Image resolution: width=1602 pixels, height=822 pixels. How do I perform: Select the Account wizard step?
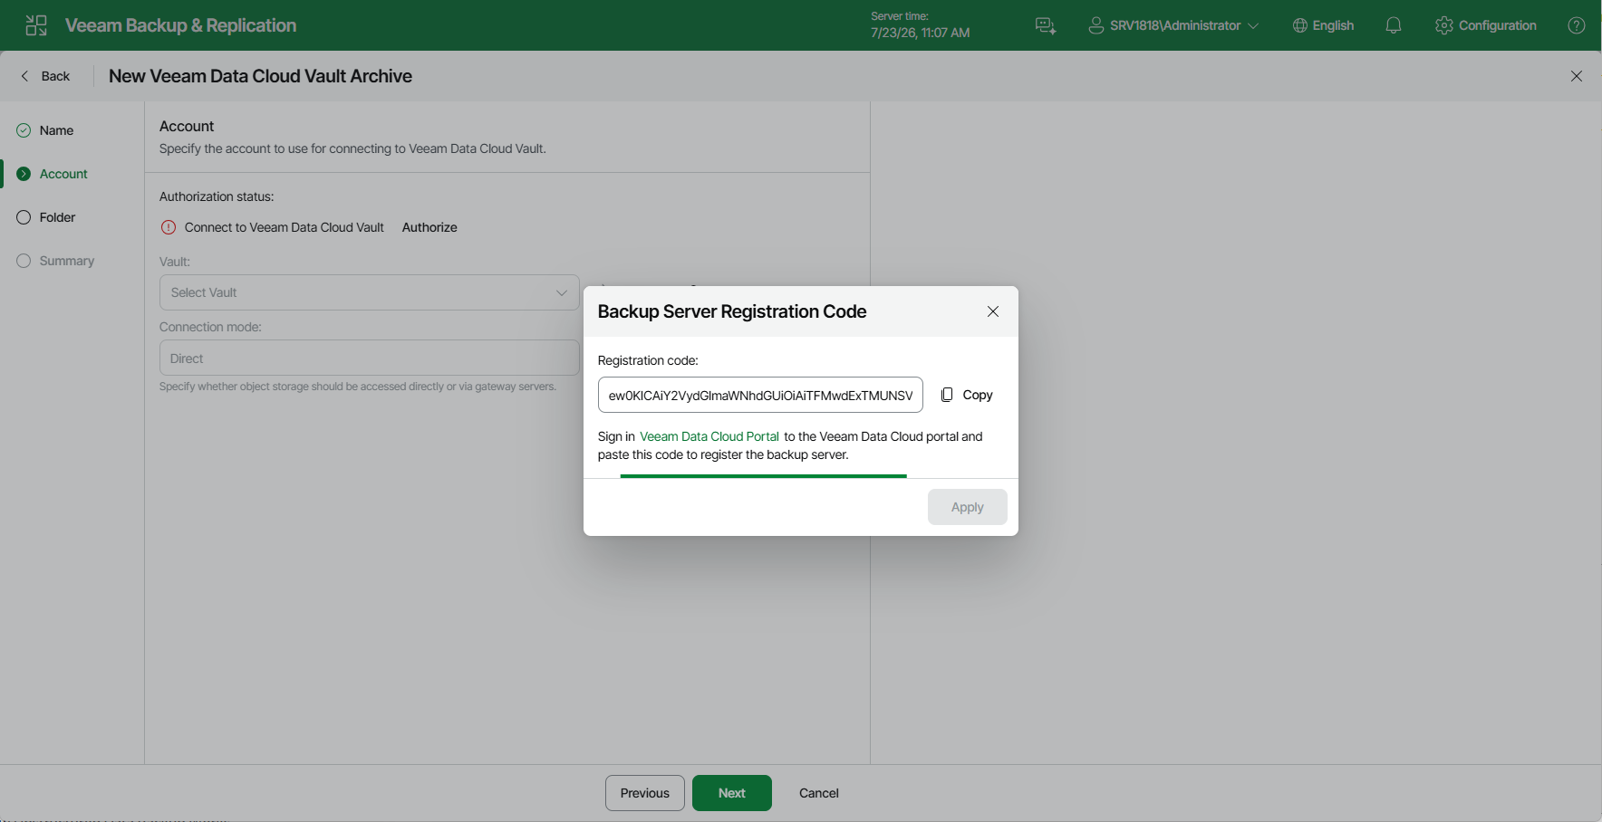tap(63, 174)
